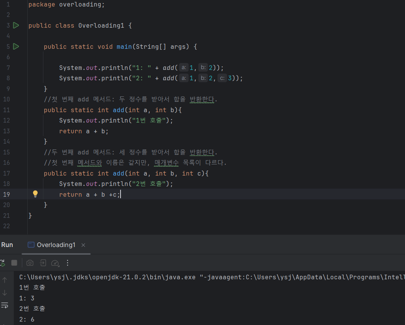Click console output line '2번 호출'
This screenshot has height=325, width=405.
32,308
